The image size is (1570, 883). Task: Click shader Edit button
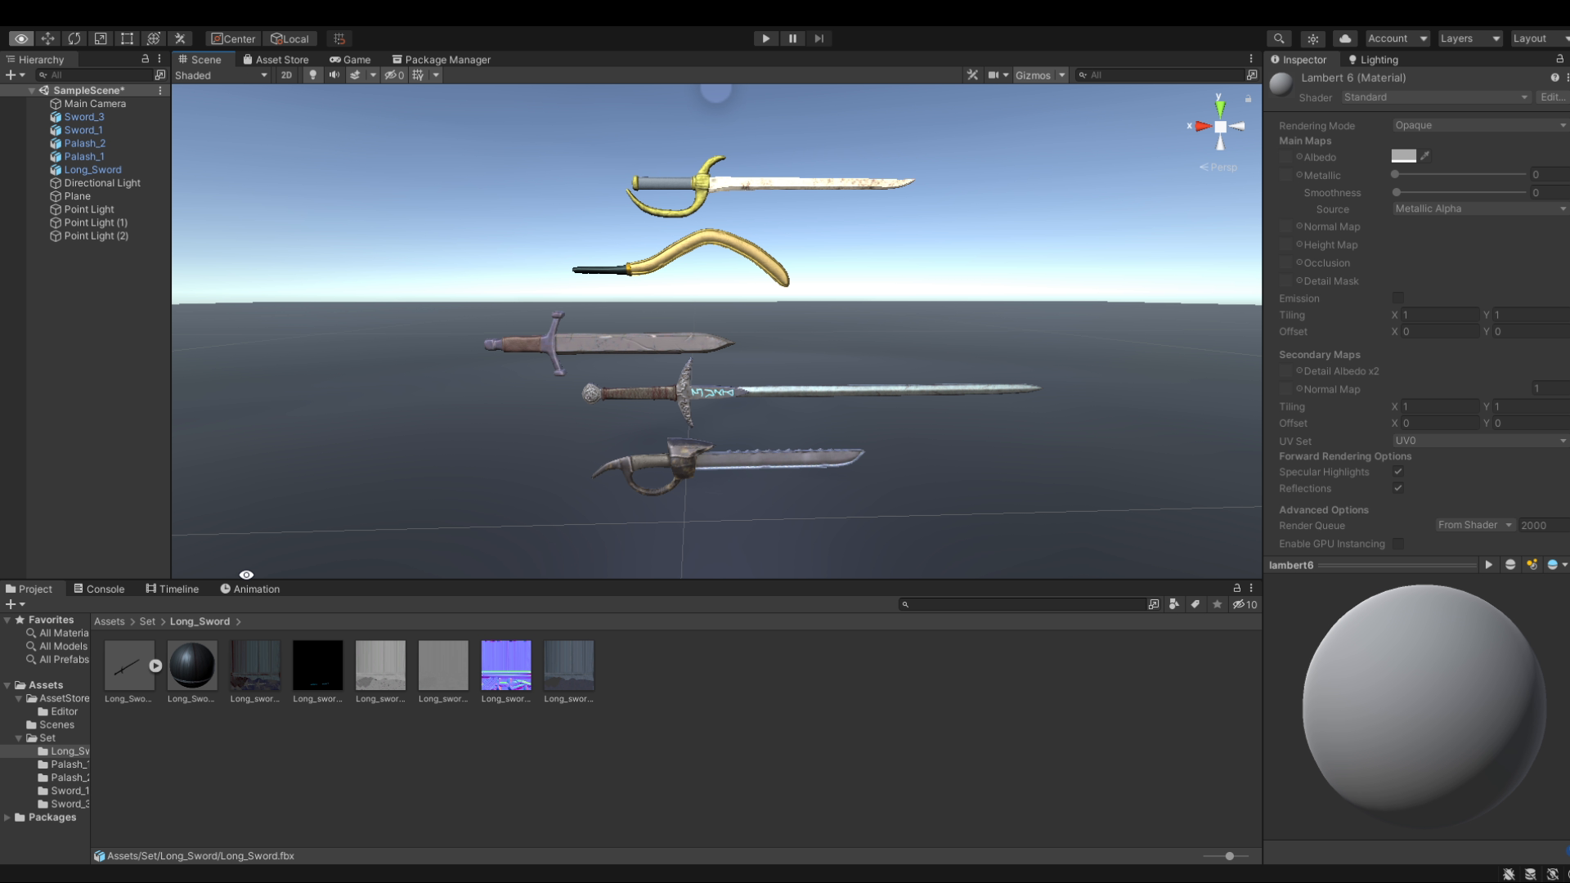[x=1552, y=96]
